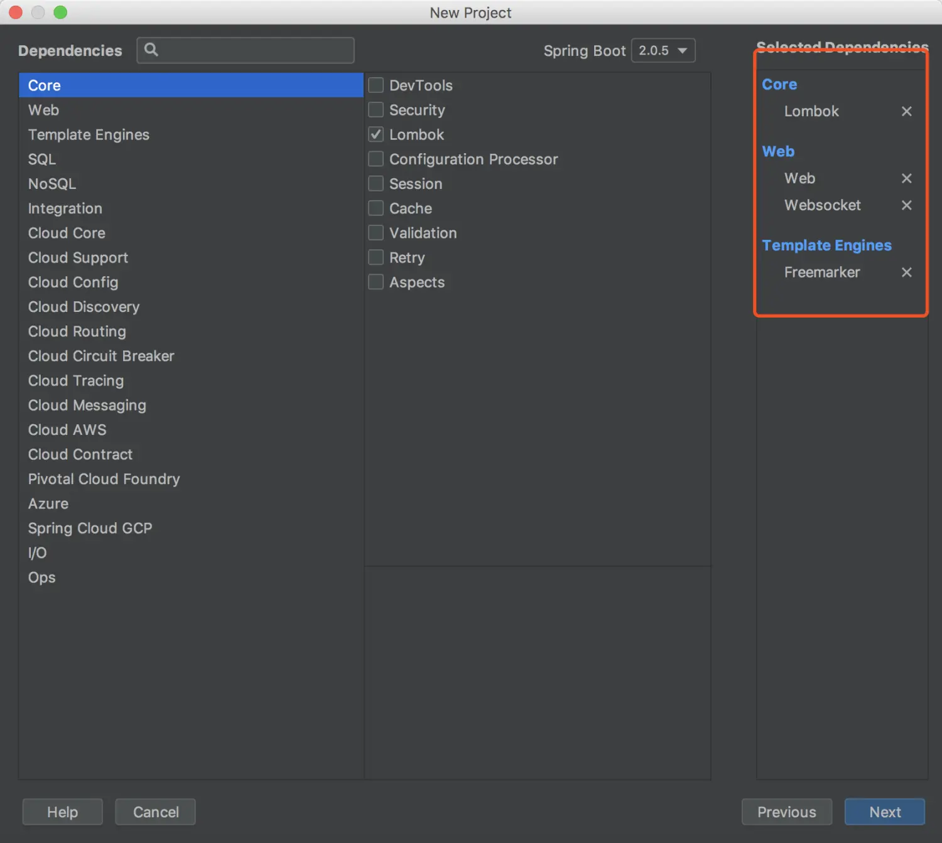Select the Integration category
This screenshot has width=942, height=843.
coord(191,208)
